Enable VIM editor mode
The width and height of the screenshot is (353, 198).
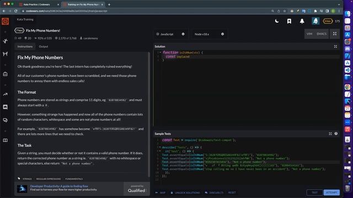[x=309, y=34]
